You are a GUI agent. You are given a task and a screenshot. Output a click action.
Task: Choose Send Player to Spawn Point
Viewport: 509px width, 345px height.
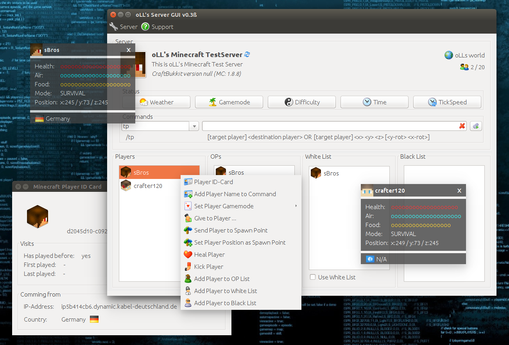[x=241, y=230]
